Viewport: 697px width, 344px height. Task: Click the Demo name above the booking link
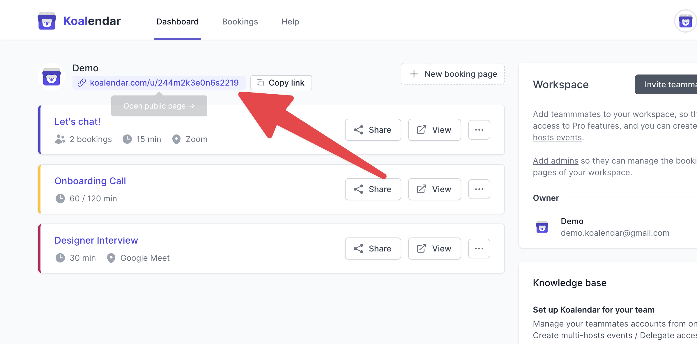[85, 68]
